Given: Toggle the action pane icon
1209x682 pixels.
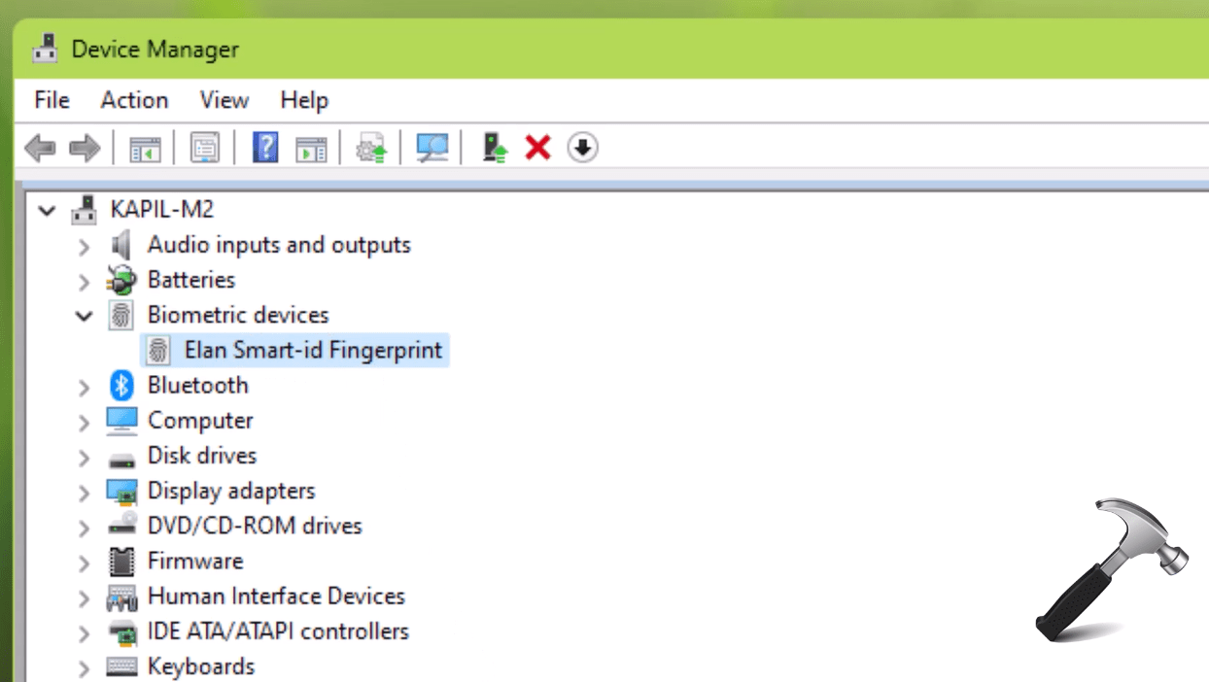Looking at the screenshot, I should [x=309, y=147].
